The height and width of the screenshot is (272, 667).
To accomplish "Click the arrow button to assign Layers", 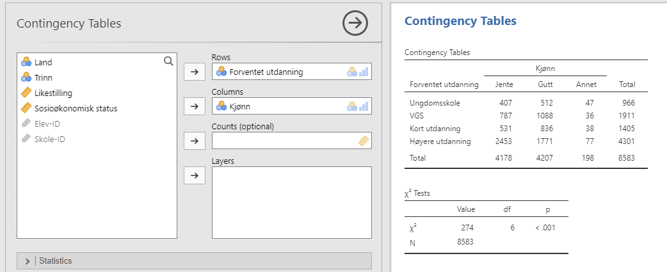I will click(194, 174).
